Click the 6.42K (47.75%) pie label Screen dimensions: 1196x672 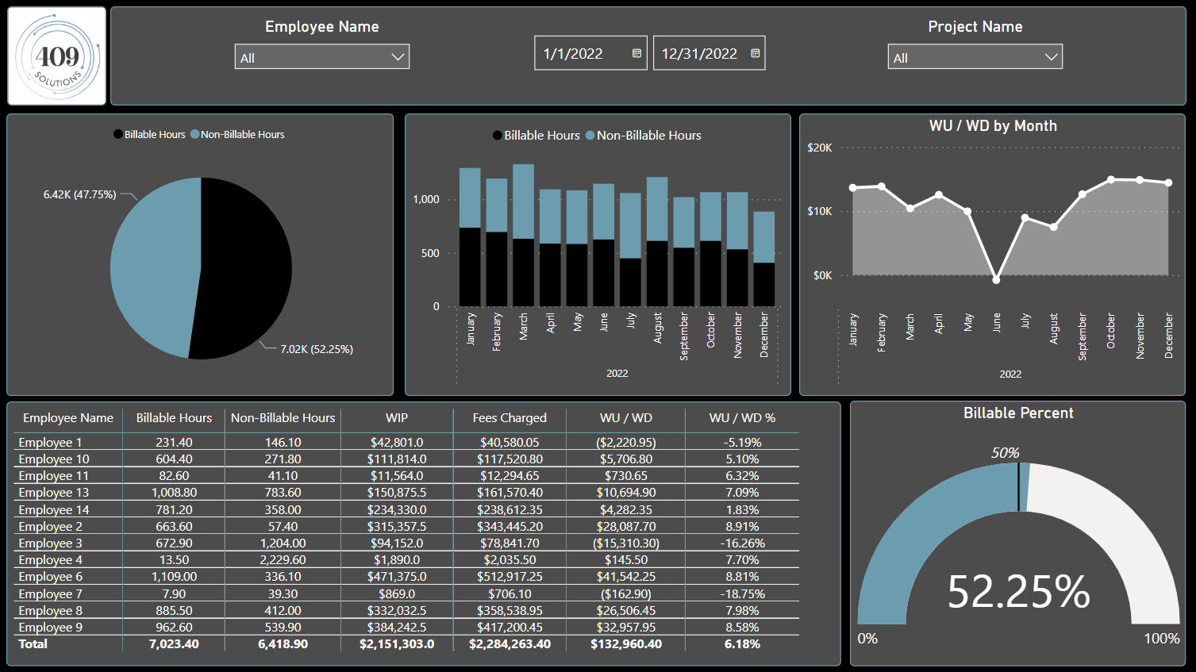pos(79,194)
